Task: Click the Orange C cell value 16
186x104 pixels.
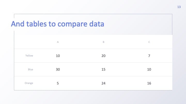Action: tap(149, 83)
